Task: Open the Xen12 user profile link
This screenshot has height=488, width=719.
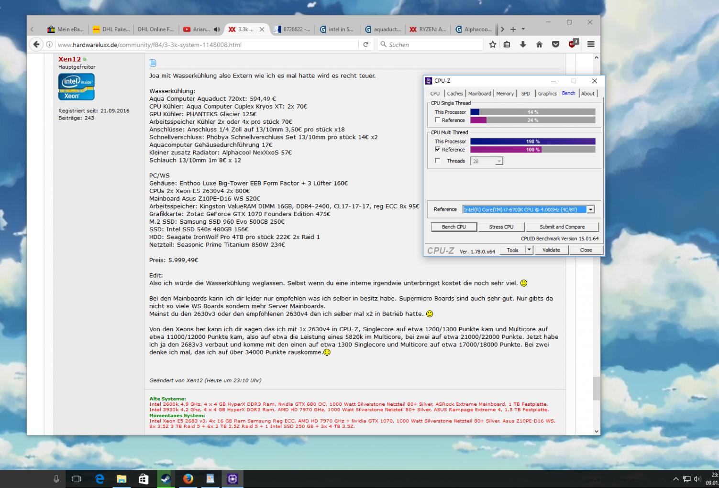Action: tap(69, 59)
